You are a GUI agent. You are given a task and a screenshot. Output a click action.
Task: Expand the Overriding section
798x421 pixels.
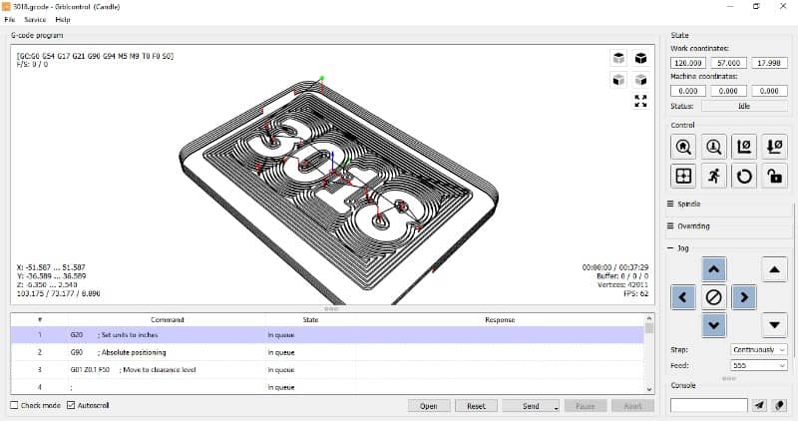[x=692, y=226]
